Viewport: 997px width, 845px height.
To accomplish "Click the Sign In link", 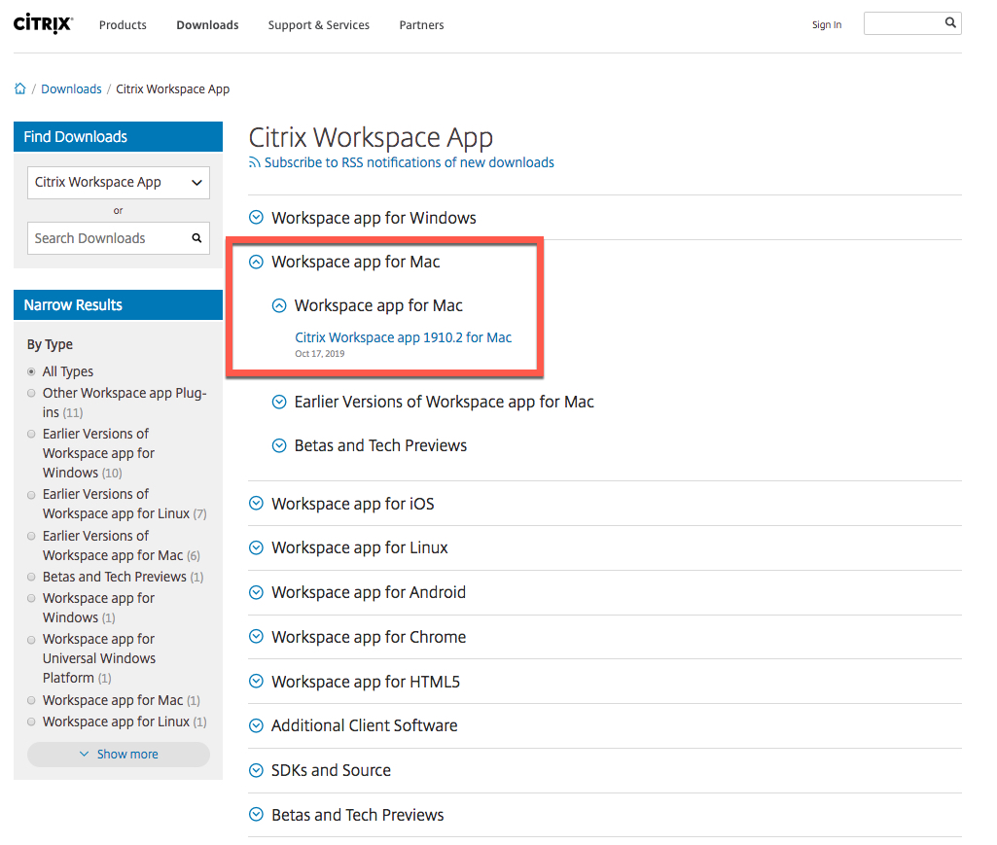I will click(x=827, y=24).
